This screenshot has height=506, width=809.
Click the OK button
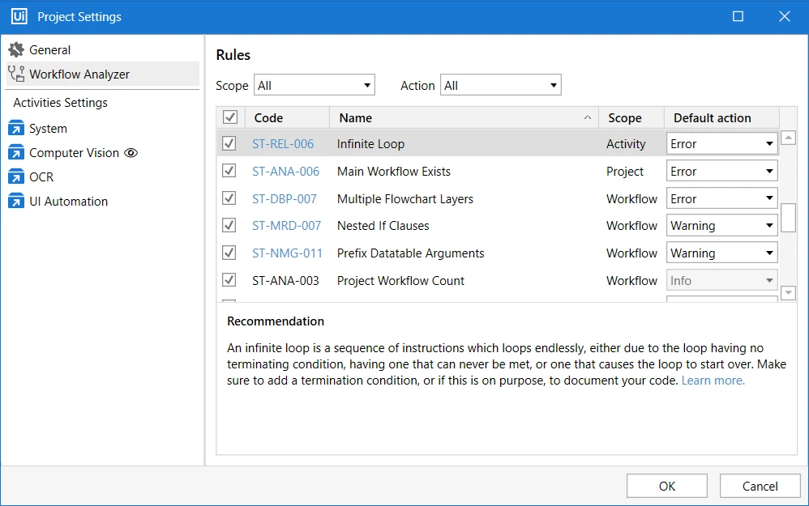tap(666, 486)
